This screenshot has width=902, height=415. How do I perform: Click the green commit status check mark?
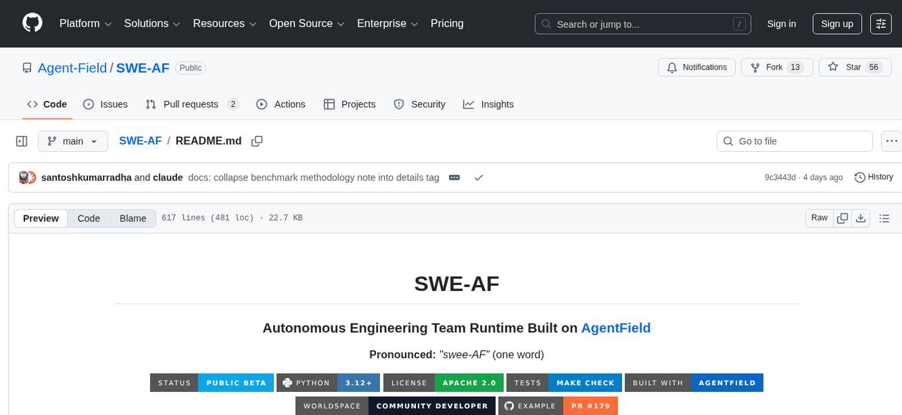479,177
